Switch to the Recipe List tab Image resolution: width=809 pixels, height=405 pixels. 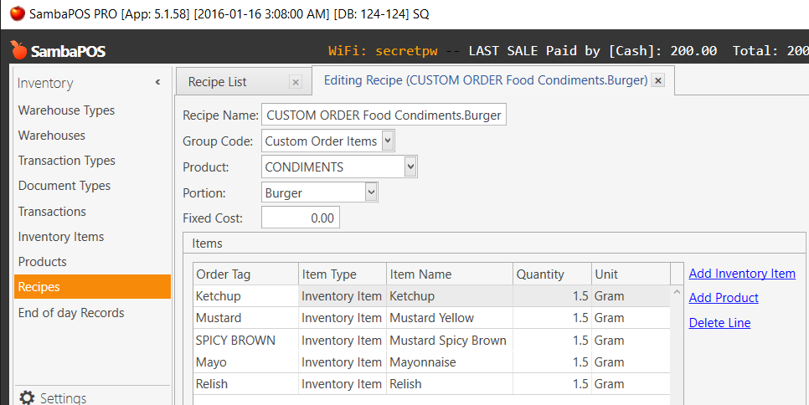pyautogui.click(x=217, y=82)
